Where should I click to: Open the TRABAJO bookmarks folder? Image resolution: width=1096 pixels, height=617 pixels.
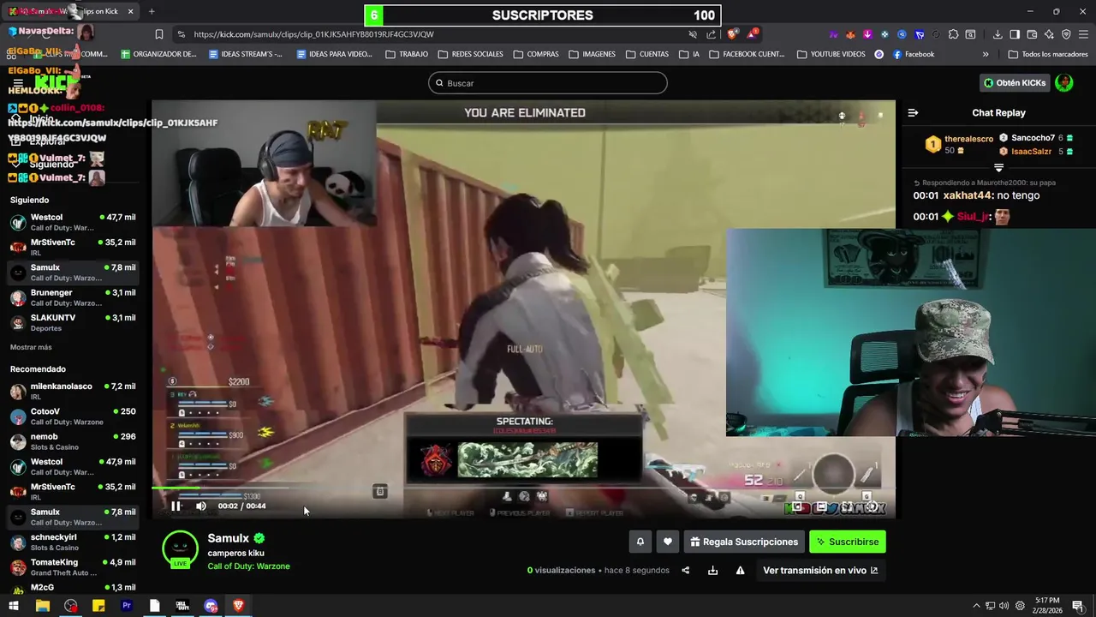pos(407,54)
